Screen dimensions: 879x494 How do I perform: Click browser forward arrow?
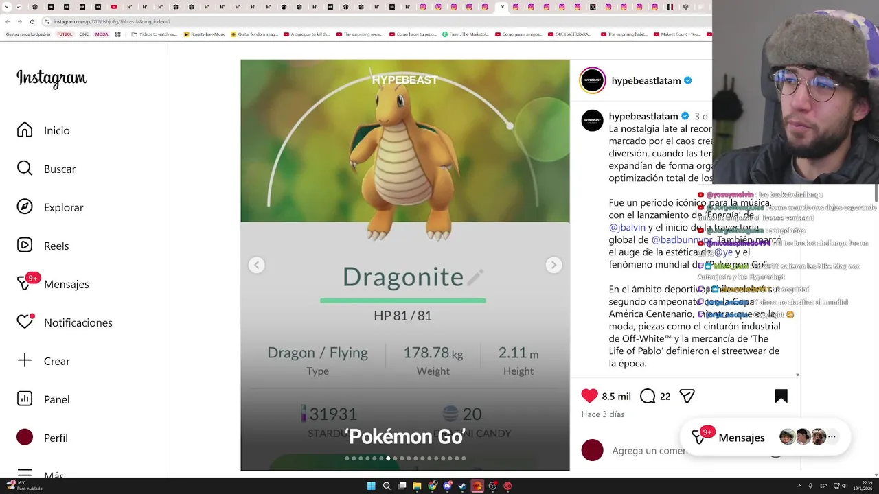[x=20, y=21]
